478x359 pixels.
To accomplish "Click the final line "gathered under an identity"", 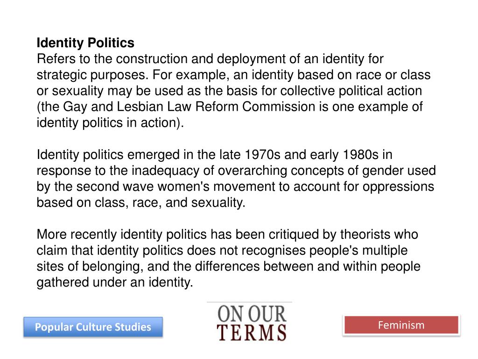I will point(115,282).
